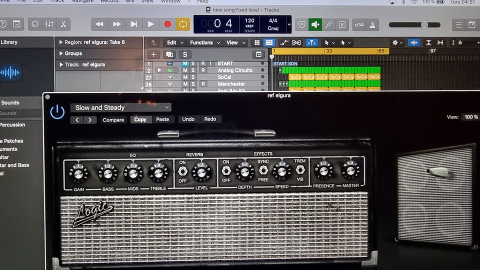Click the Compare button in plugin header
The height and width of the screenshot is (270, 480).
coord(113,120)
